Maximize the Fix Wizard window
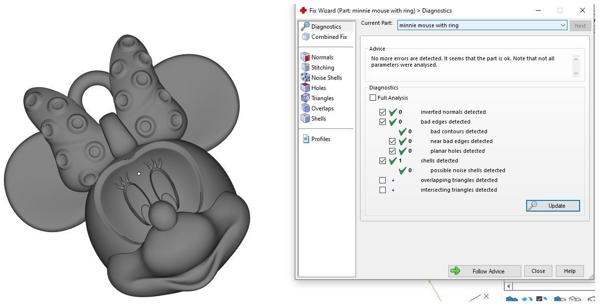The width and height of the screenshot is (600, 305). tap(560, 10)
